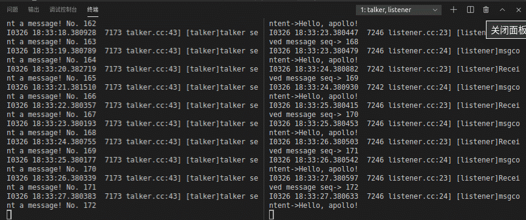
Task: Select the 终端 tab
Action: [92, 10]
